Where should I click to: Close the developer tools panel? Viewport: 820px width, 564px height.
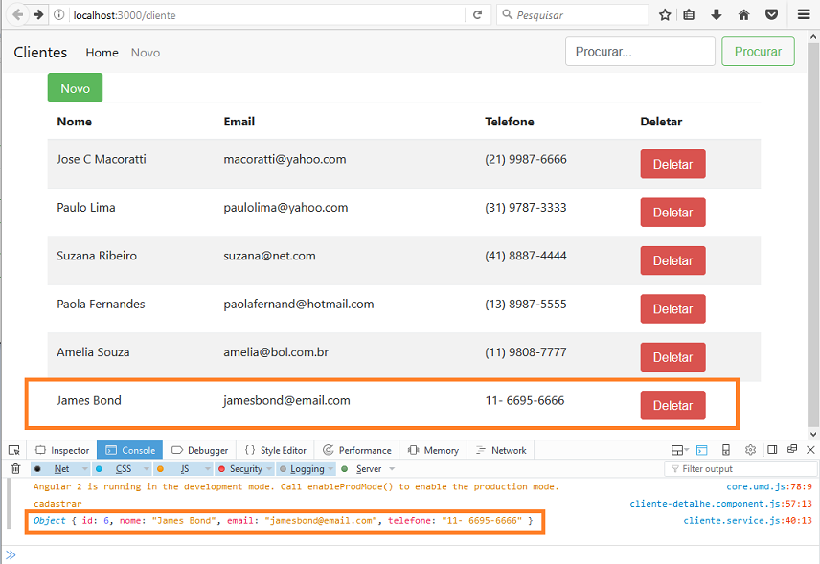coord(810,449)
